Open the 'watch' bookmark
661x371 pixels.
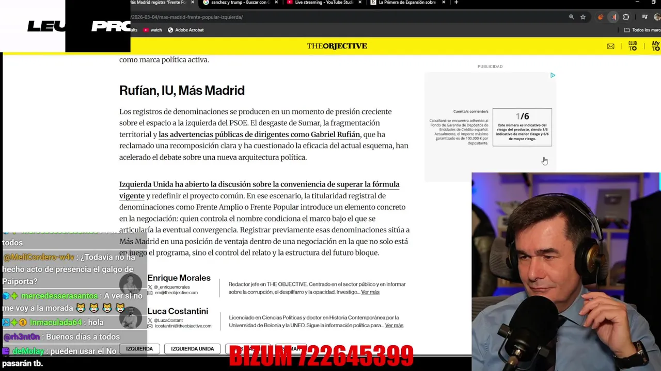tap(152, 30)
